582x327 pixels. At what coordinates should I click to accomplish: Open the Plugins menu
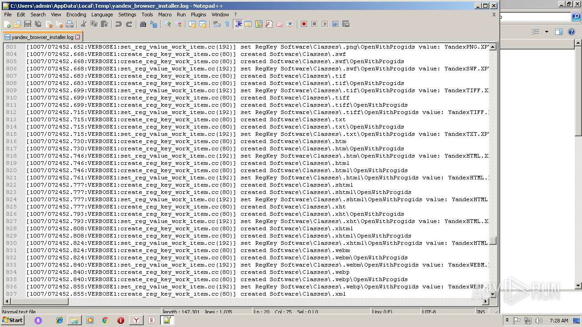coord(198,15)
